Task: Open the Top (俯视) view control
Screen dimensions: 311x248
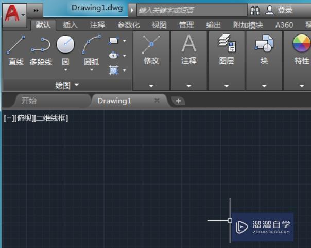Action: tap(25, 118)
